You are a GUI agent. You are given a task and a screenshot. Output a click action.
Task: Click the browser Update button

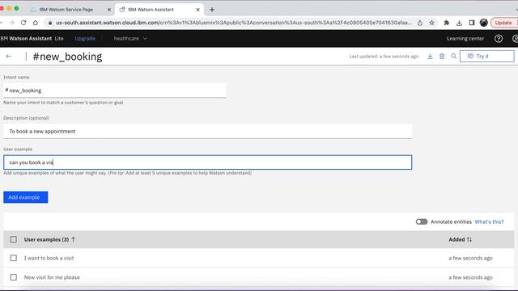coord(503,23)
